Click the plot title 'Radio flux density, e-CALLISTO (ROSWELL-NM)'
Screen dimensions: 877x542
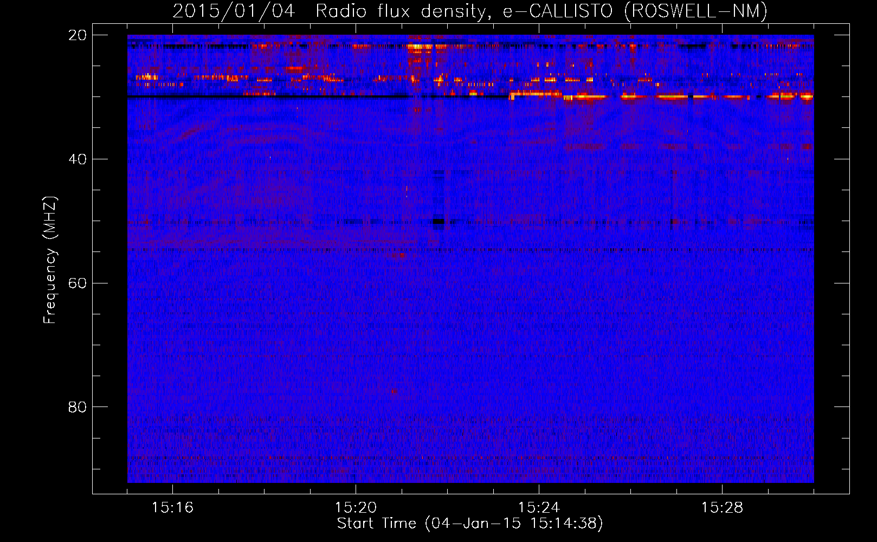[541, 11]
